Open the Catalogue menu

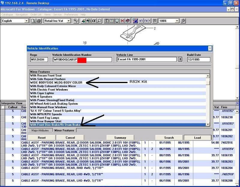click(x=7, y=14)
